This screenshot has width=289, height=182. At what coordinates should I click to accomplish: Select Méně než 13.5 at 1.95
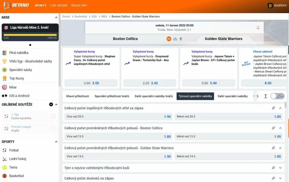point(229,137)
